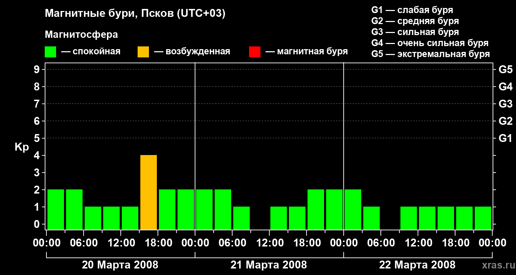Click the 'Магнитосфера' heading
The image size is (516, 275).
pyautogui.click(x=81, y=35)
